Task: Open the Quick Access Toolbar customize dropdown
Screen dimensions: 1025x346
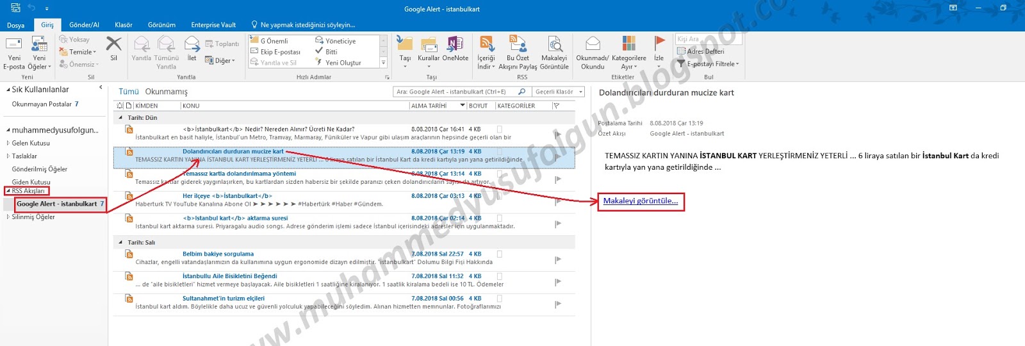Action: (47, 8)
